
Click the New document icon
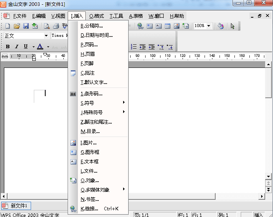point(7,26)
